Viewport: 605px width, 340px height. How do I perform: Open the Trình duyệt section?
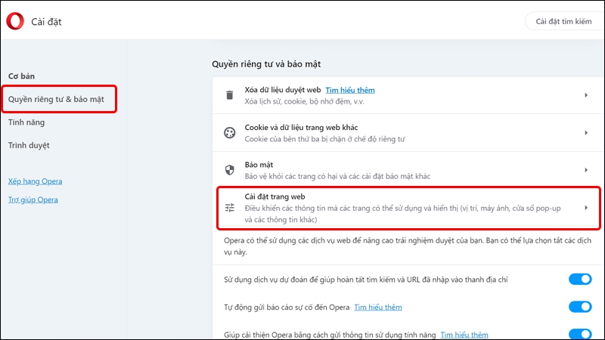point(29,146)
